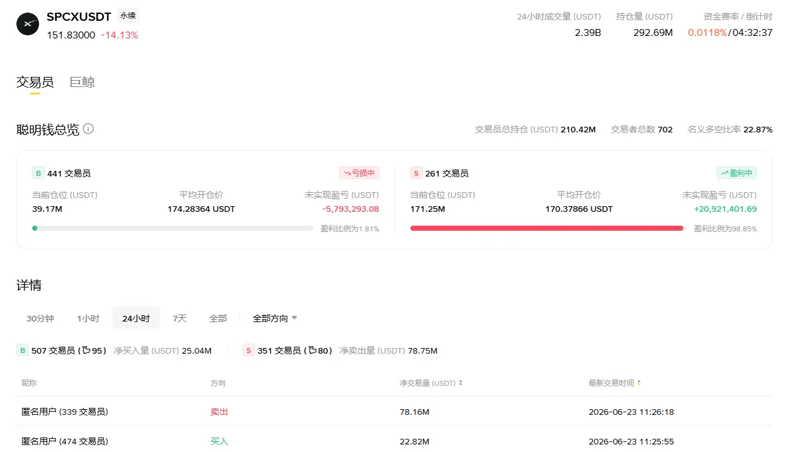Image resolution: width=796 pixels, height=452 pixels.
Task: Click the total traders count 702
Action: [x=665, y=129]
